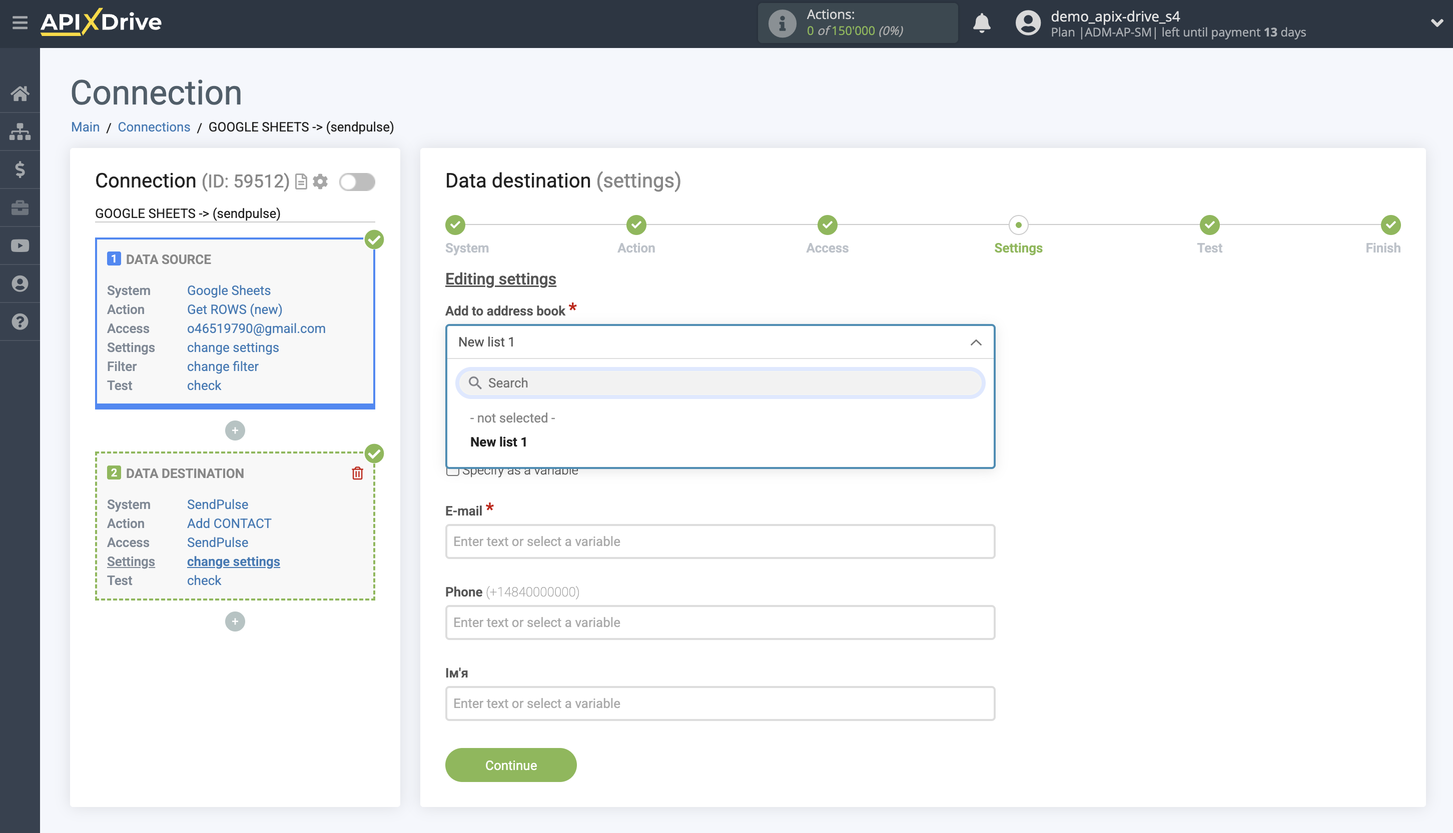This screenshot has height=833, width=1453.
Task: Click the 'Editing settings' heading
Action: 500,278
